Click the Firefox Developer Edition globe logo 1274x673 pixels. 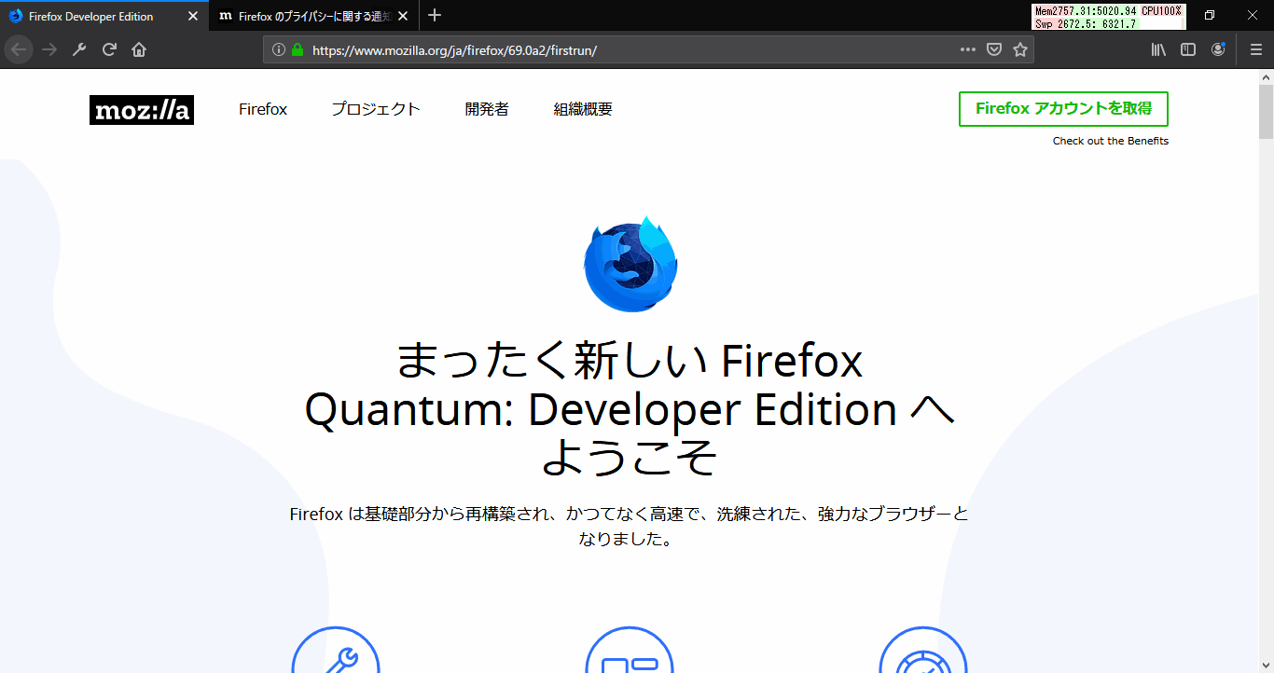coord(631,264)
